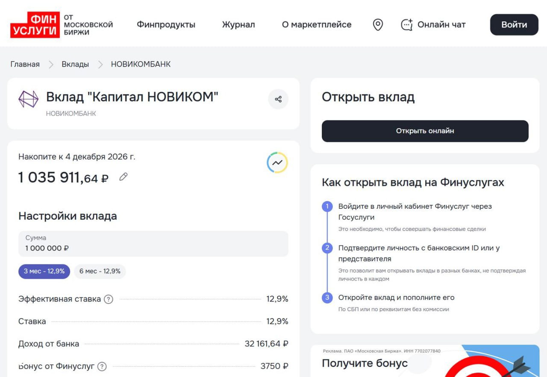Share the deposit via share icon
Viewport: 547px width, 377px height.
pyautogui.click(x=278, y=99)
